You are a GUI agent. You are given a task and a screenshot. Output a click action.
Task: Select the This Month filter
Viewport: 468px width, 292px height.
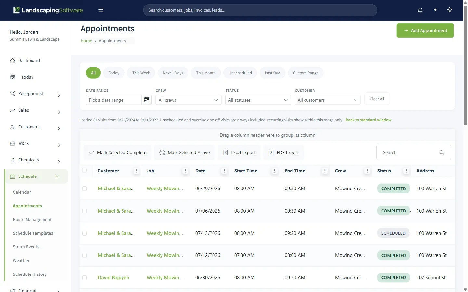coord(206,73)
